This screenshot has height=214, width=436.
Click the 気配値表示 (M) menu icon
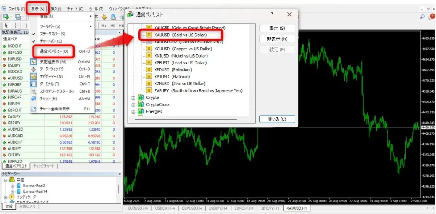click(x=33, y=62)
